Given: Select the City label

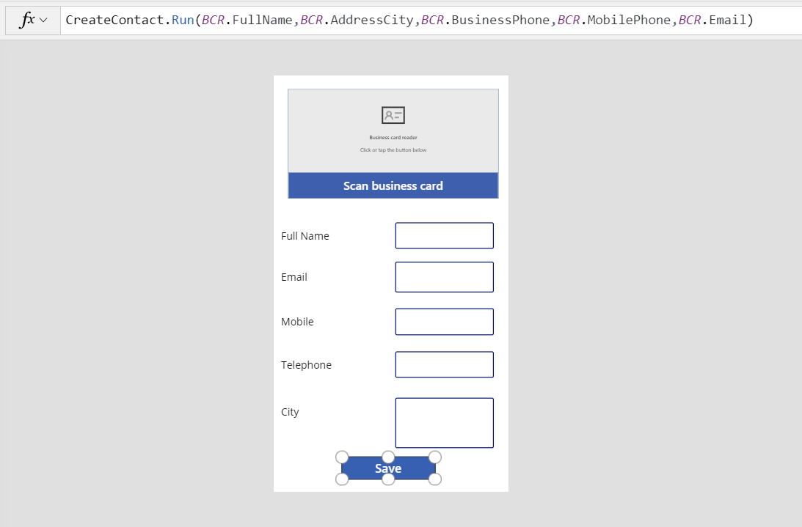Looking at the screenshot, I should (x=290, y=412).
